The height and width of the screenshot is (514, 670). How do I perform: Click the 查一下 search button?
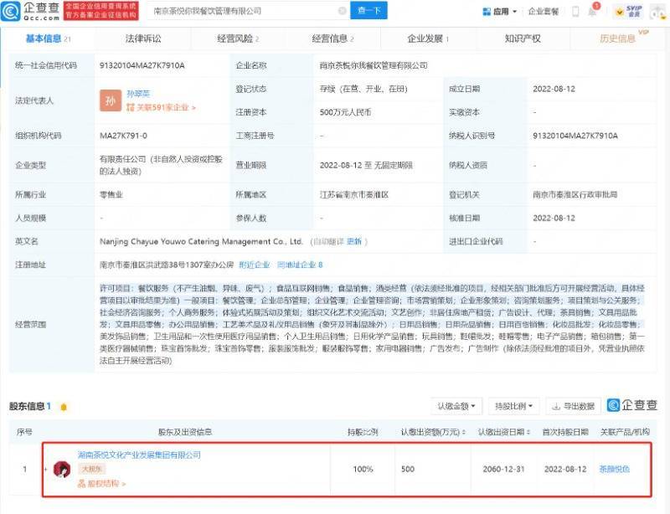pyautogui.click(x=368, y=10)
